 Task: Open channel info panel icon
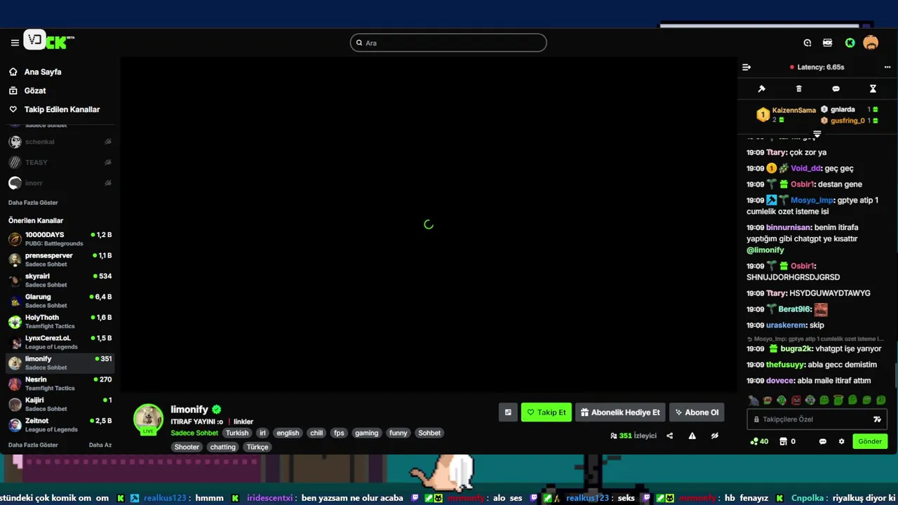click(x=508, y=412)
